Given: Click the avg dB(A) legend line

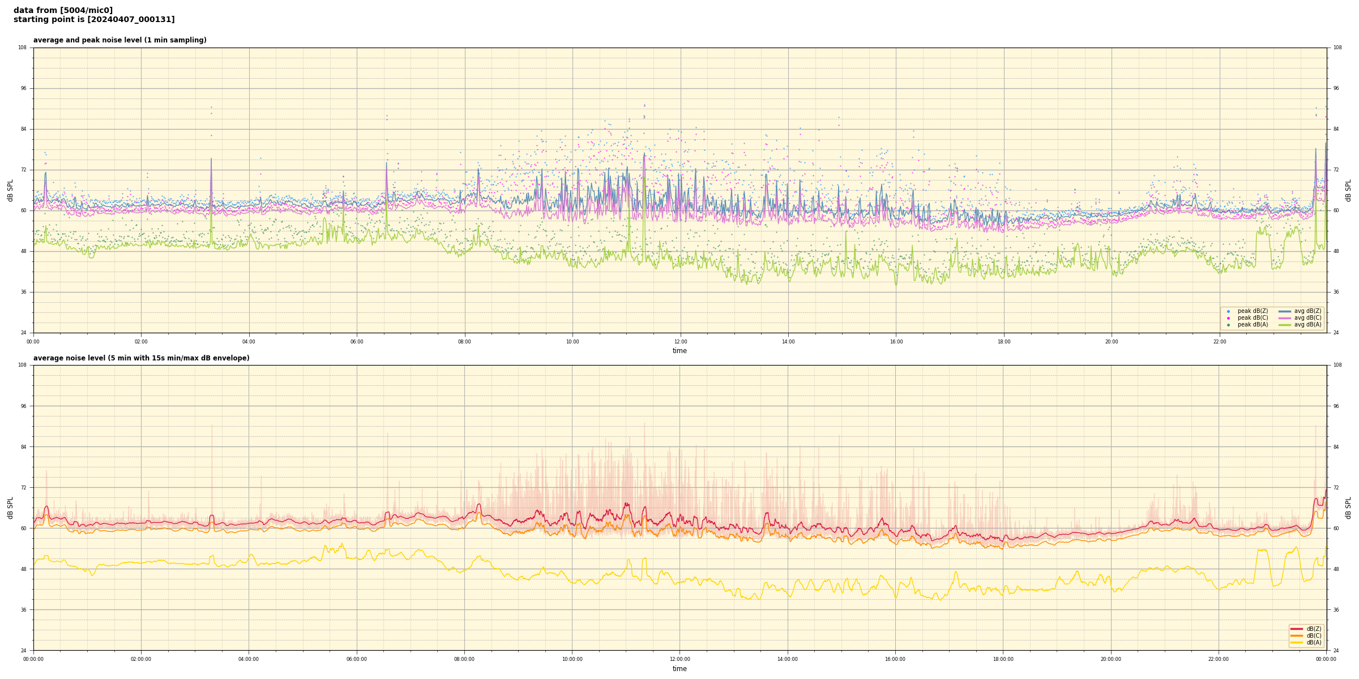Looking at the screenshot, I should tap(1285, 325).
